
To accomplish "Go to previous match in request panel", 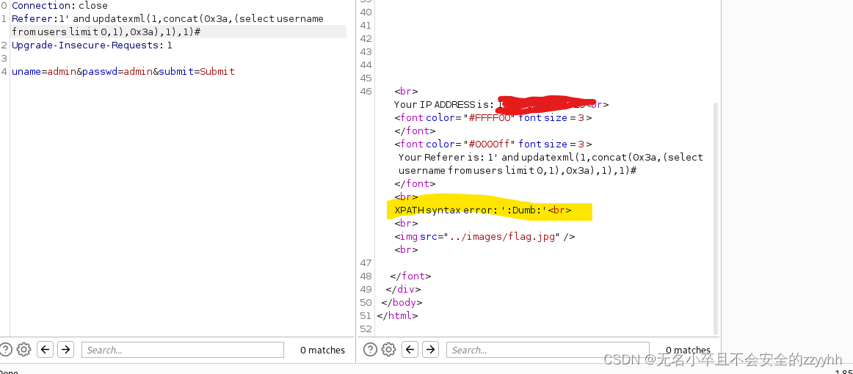I will pos(46,349).
